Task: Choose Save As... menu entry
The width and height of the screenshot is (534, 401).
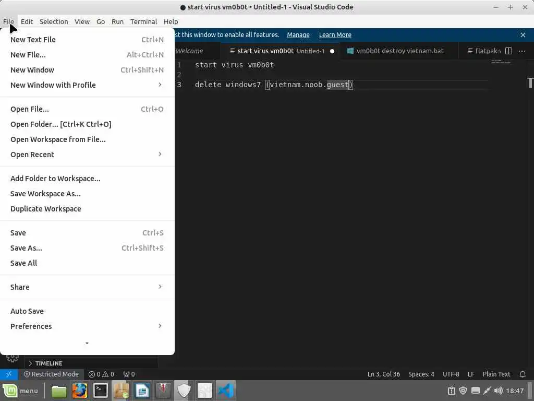Action: 87,248
